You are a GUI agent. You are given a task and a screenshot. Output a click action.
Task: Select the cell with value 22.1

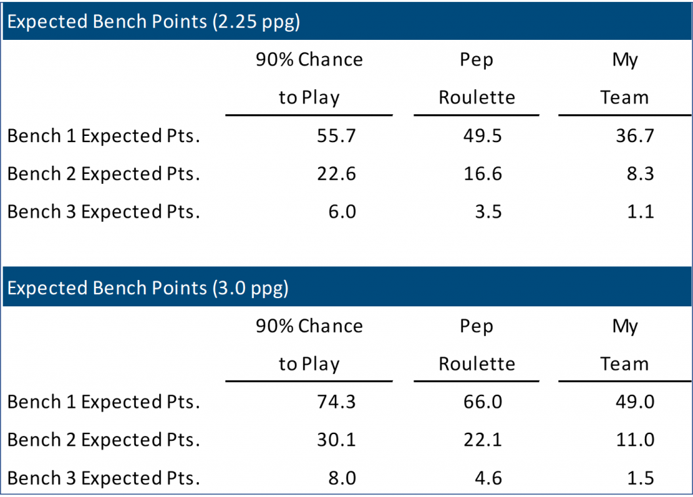[x=483, y=440]
